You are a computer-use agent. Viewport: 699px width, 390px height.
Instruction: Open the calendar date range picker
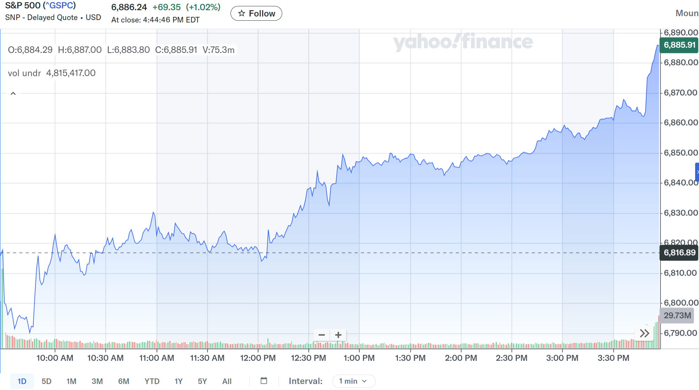click(264, 381)
